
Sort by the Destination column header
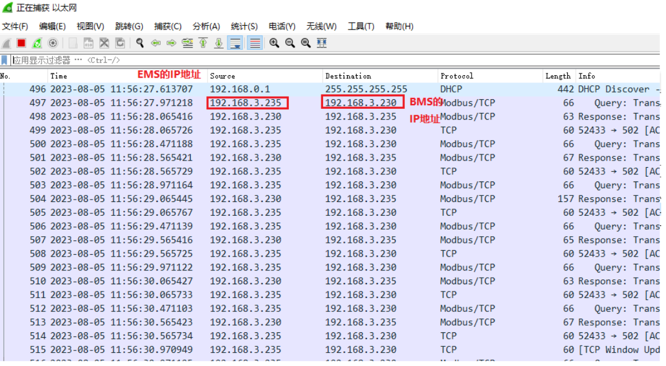point(380,76)
